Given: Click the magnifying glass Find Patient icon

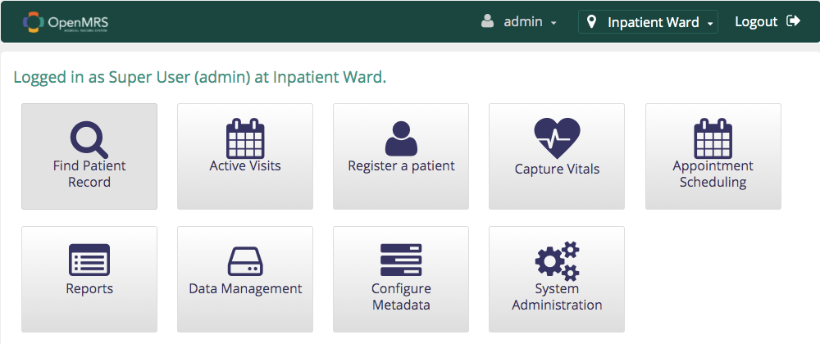Looking at the screenshot, I should point(89,139).
